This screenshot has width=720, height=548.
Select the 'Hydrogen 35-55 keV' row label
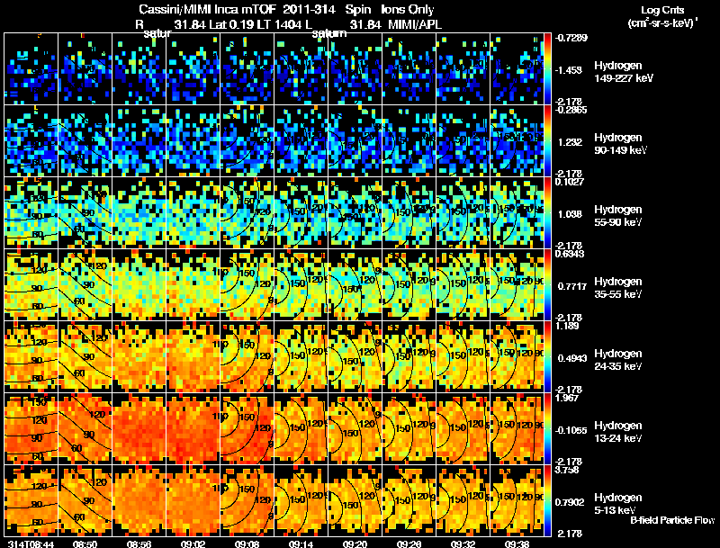(x=618, y=288)
